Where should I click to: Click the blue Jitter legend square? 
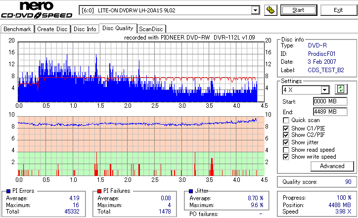click(191, 191)
